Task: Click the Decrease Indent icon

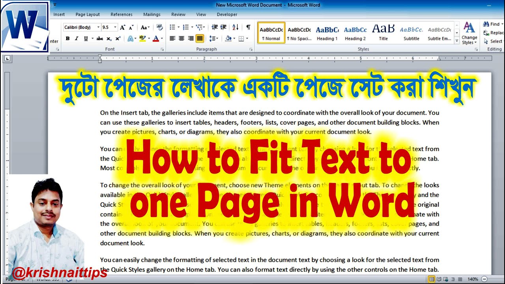Action: click(215, 27)
